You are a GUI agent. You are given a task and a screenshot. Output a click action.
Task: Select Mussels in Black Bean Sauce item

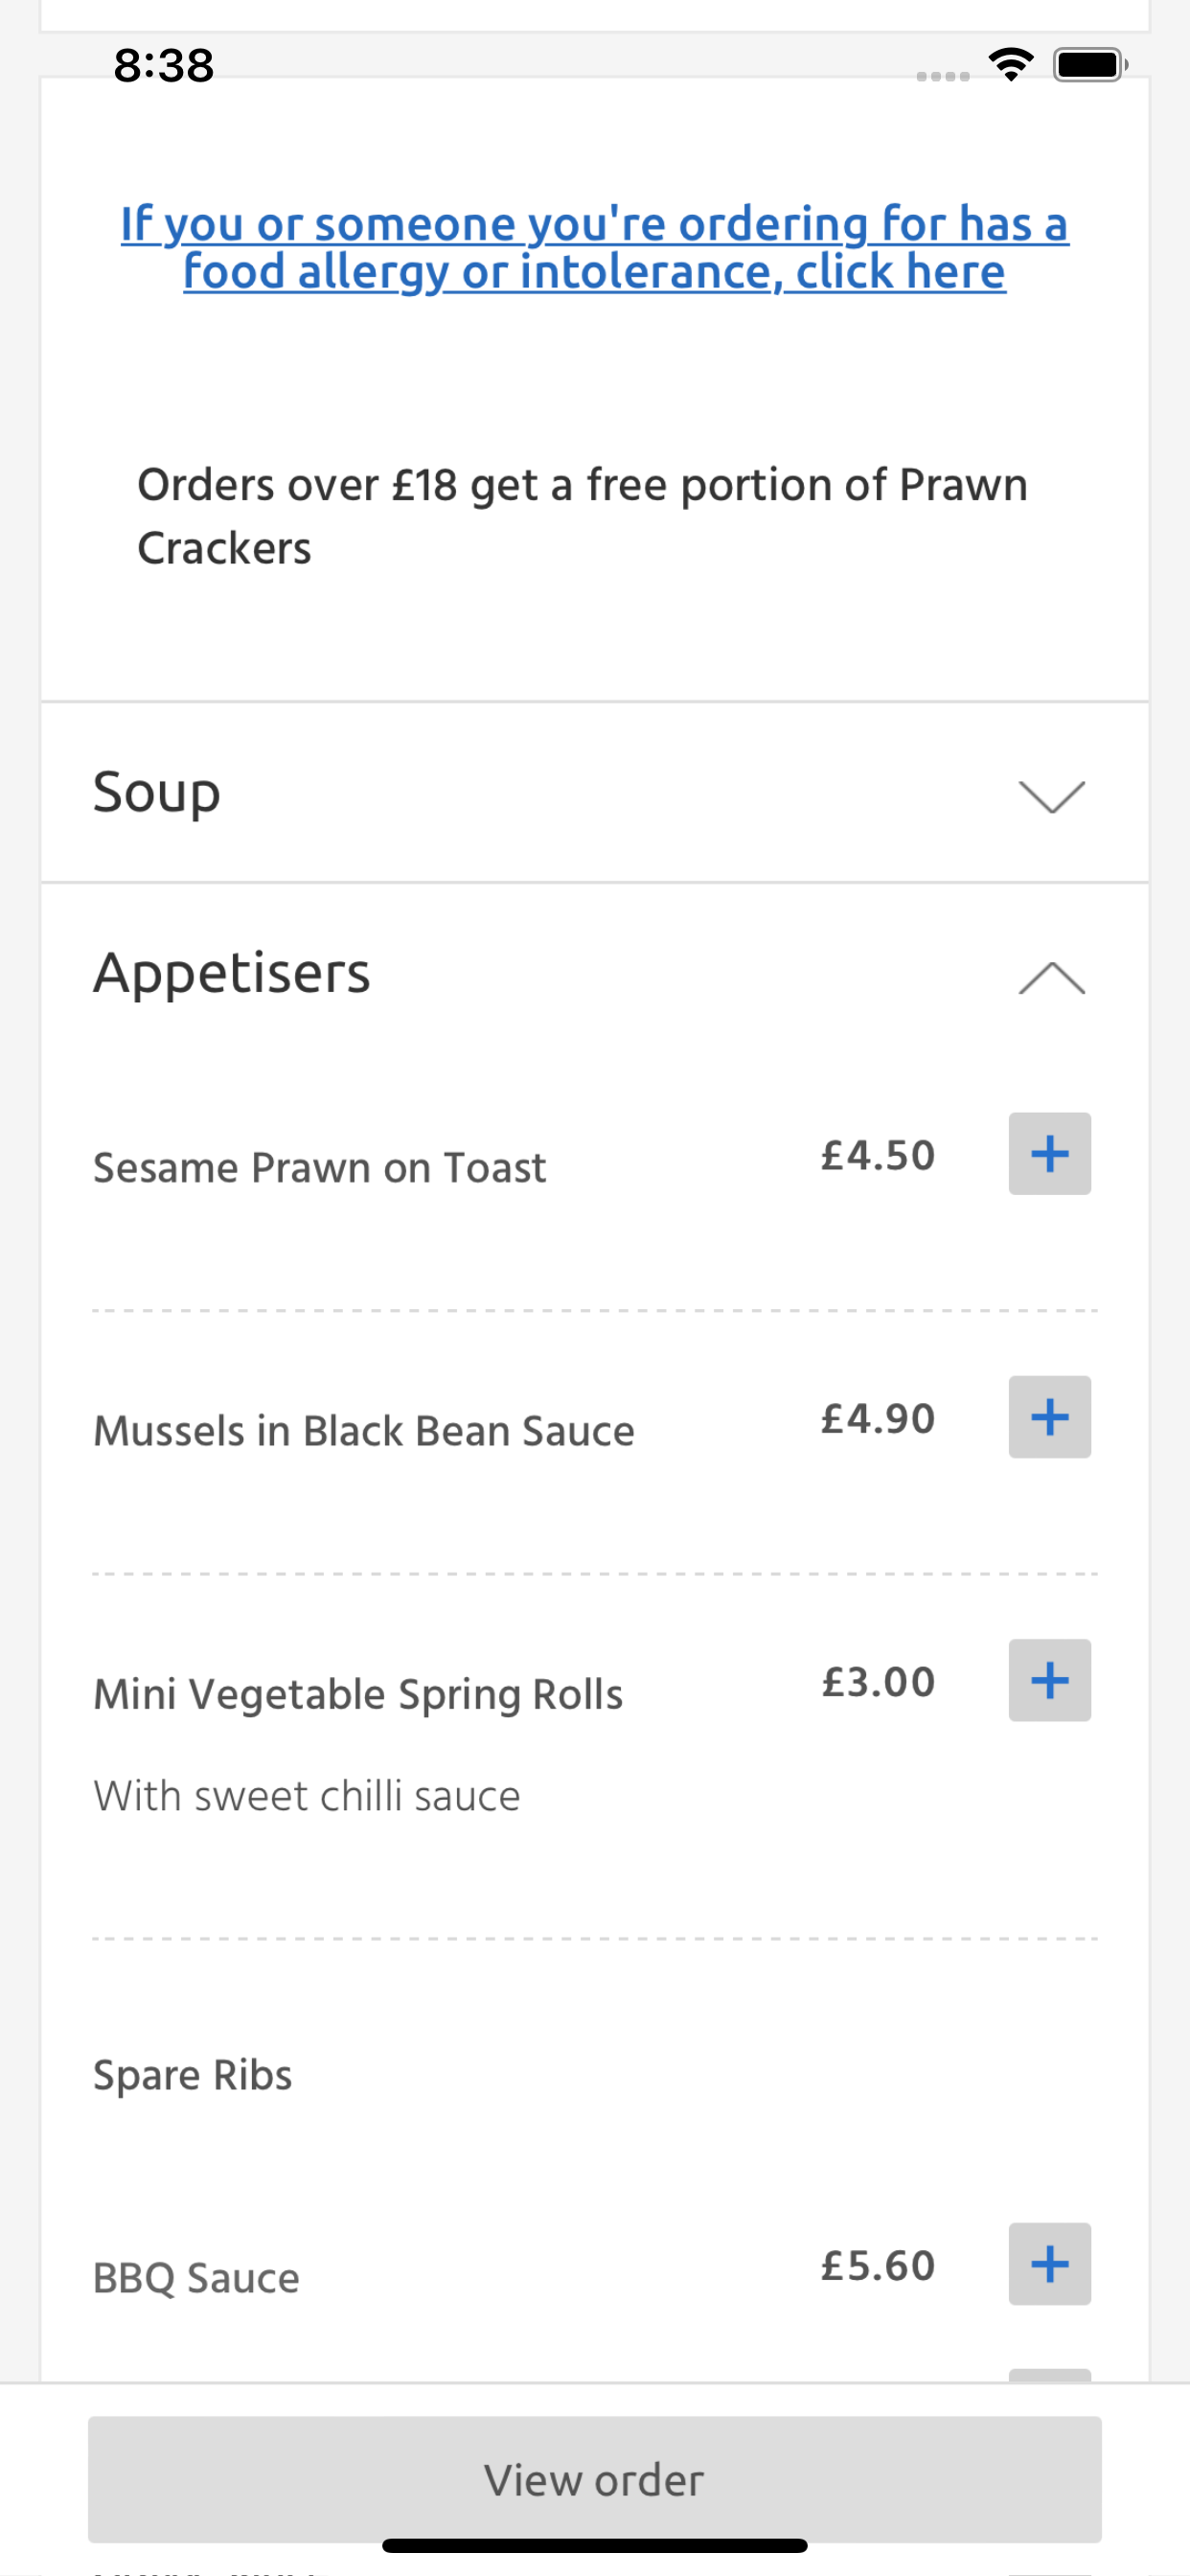pos(363,1430)
